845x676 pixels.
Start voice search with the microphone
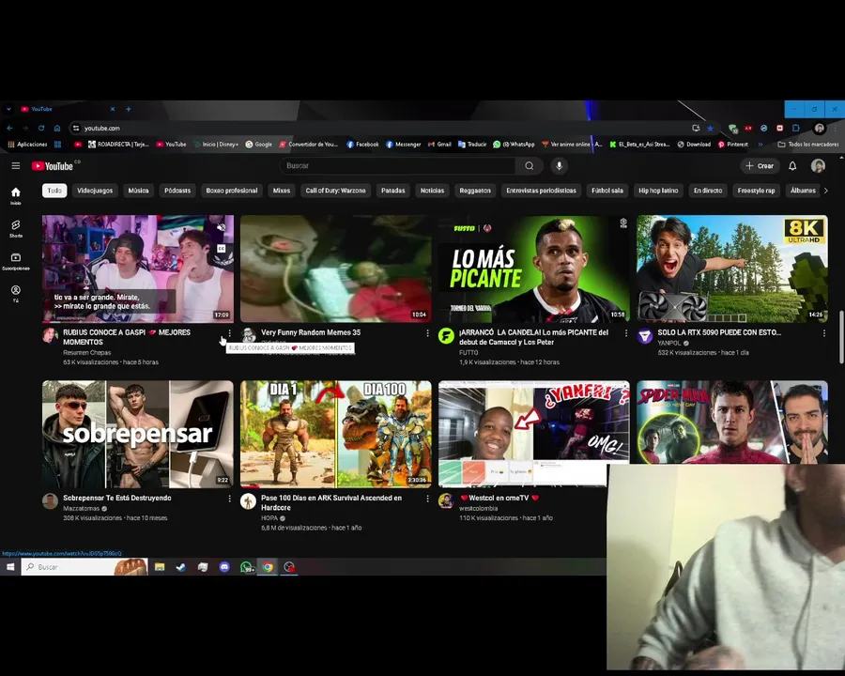point(559,165)
